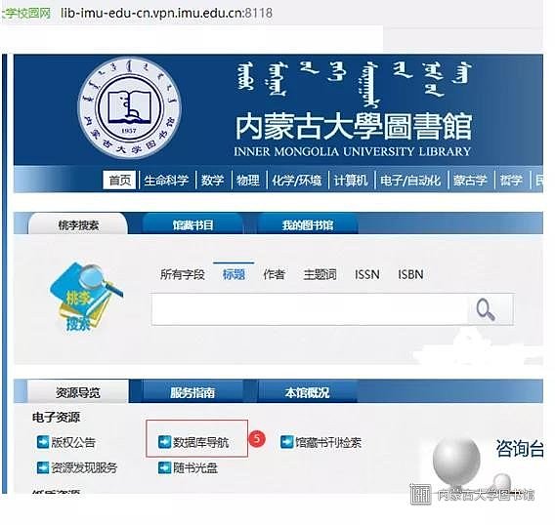The image size is (555, 525).
Task: Open the 随书光盘 link
Action: pyautogui.click(x=194, y=467)
